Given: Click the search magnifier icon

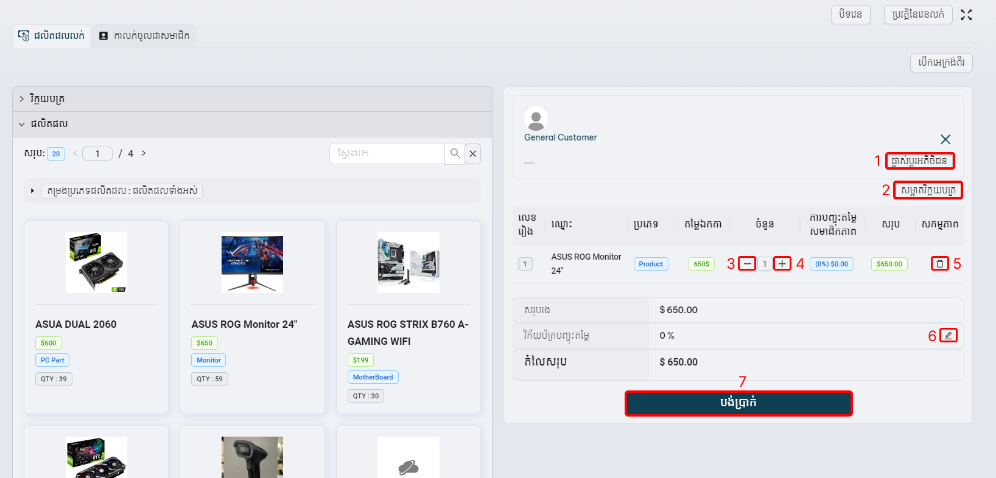Looking at the screenshot, I should point(455,154).
